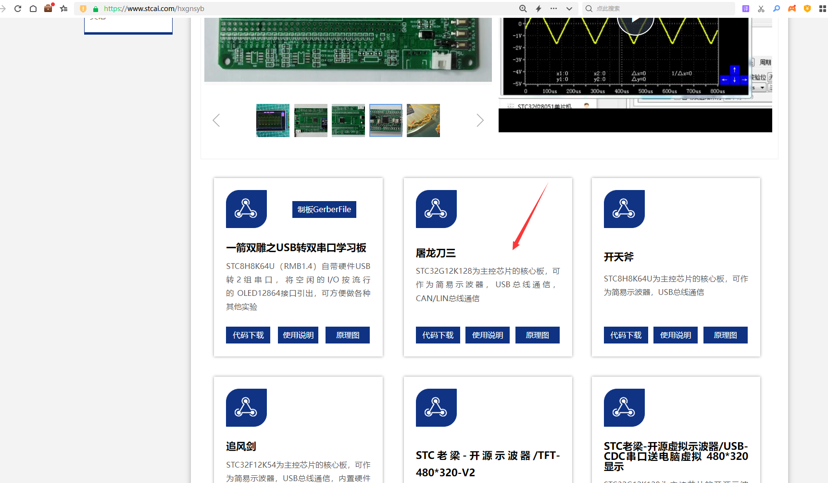Click the icon on 开天斧 card
The height and width of the screenshot is (483, 828).
point(624,209)
